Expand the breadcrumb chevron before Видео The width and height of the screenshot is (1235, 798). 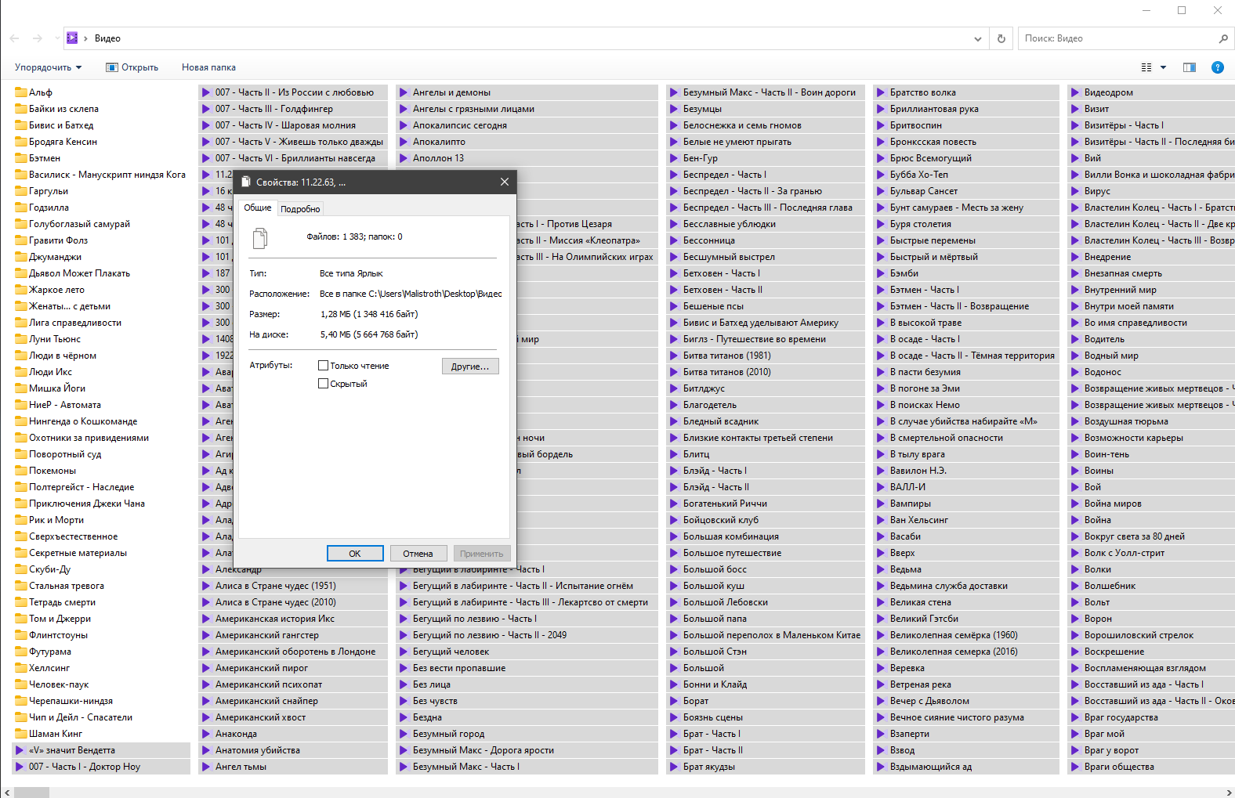85,38
